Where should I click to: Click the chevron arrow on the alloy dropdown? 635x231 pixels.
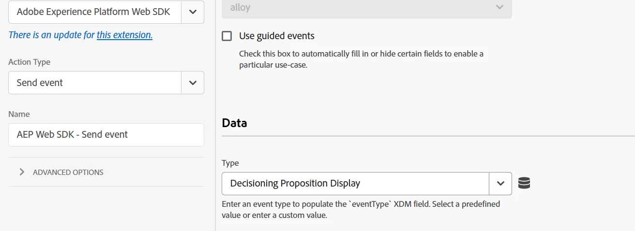499,7
